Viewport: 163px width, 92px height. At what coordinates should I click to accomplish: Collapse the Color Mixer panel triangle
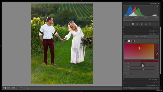[159, 34]
